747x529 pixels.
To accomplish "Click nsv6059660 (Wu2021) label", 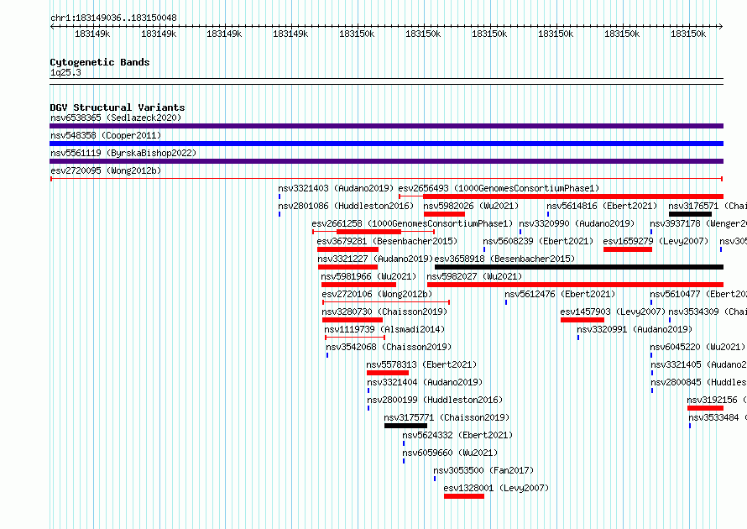I will [x=450, y=453].
